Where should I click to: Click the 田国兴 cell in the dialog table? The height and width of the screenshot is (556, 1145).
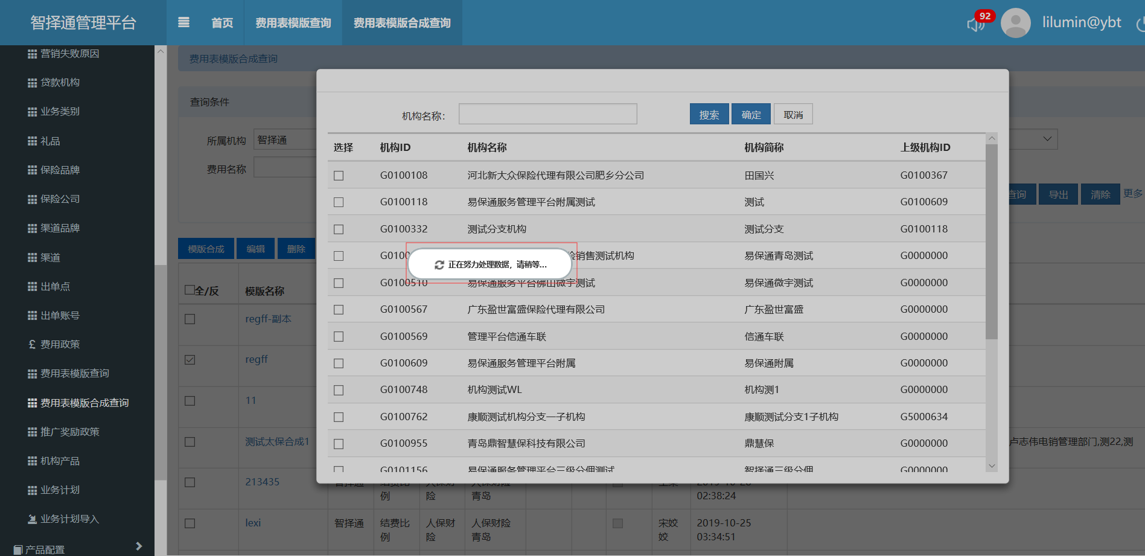pos(759,176)
